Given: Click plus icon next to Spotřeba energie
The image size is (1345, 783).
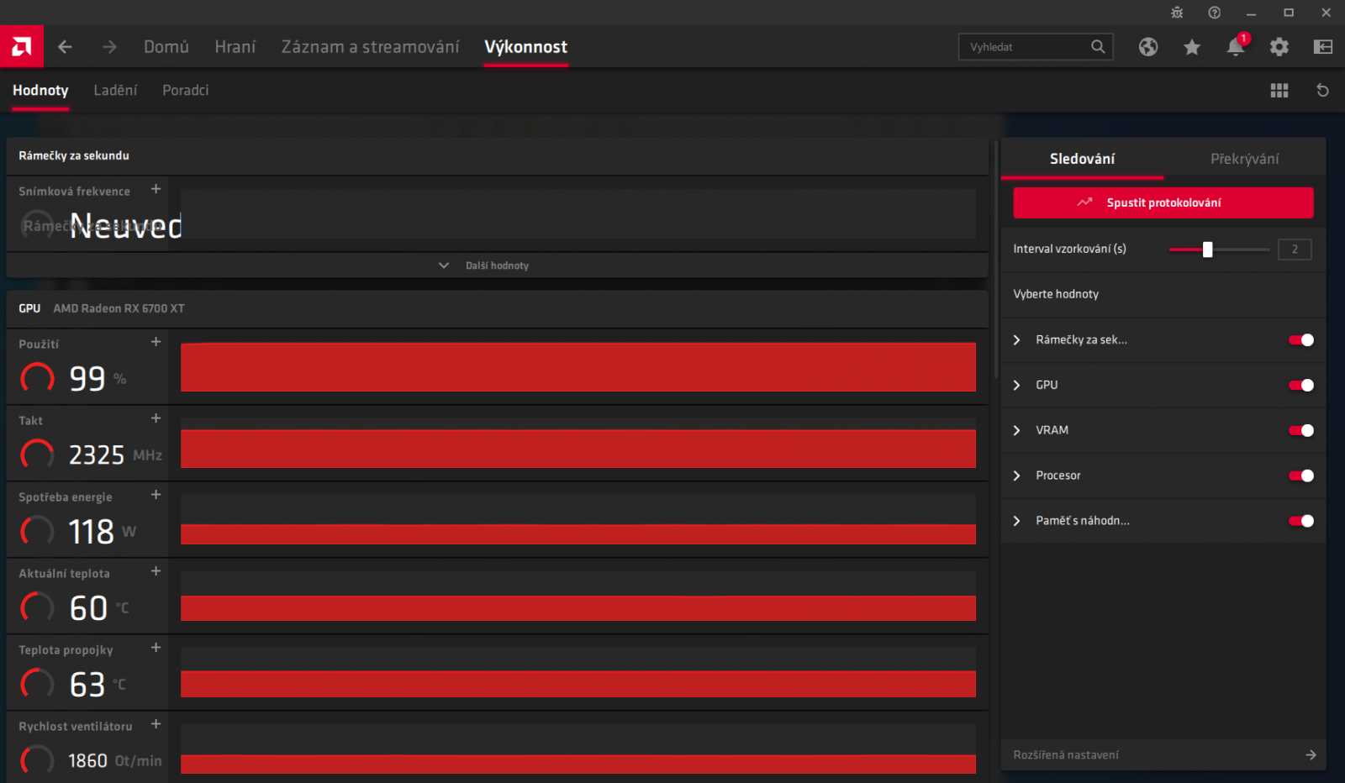Looking at the screenshot, I should pyautogui.click(x=156, y=495).
